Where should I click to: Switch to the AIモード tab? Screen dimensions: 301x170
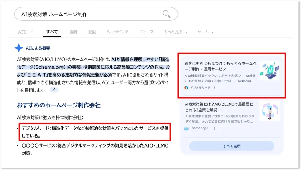pyautogui.click(x=26, y=32)
